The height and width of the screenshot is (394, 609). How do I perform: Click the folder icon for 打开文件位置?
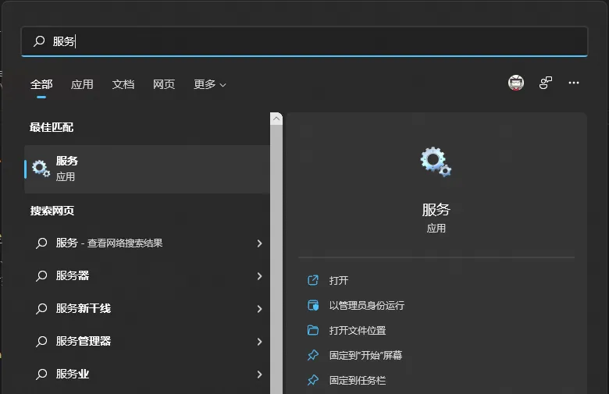313,330
